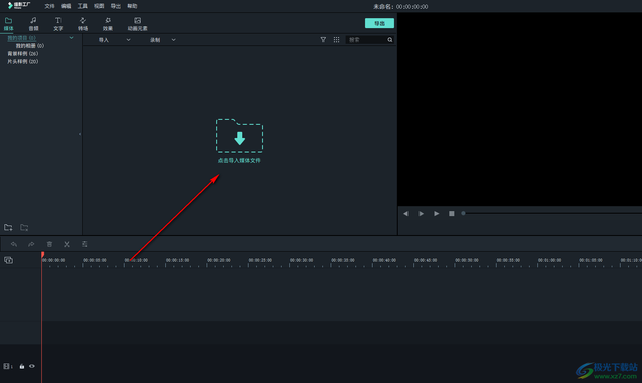Click 点击导入媒体文件 link
This screenshot has height=383, width=642.
239,160
